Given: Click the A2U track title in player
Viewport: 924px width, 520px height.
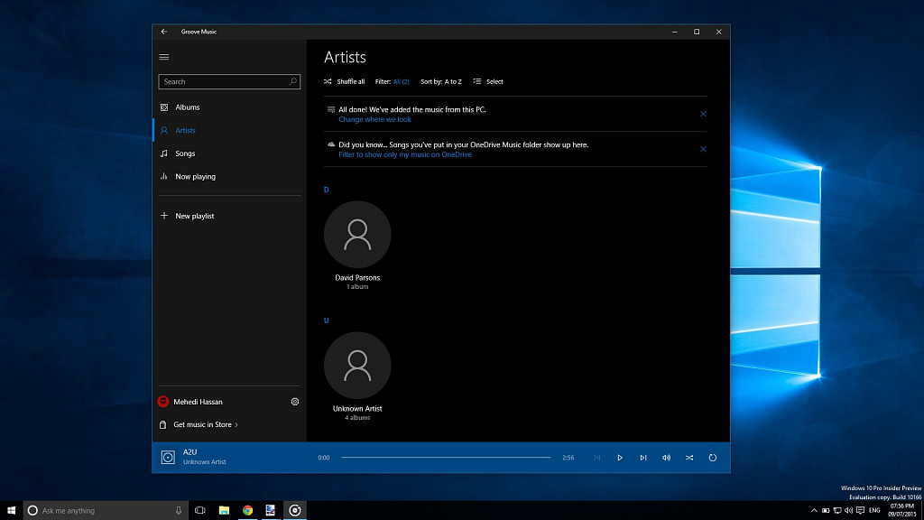Looking at the screenshot, I should (x=189, y=452).
